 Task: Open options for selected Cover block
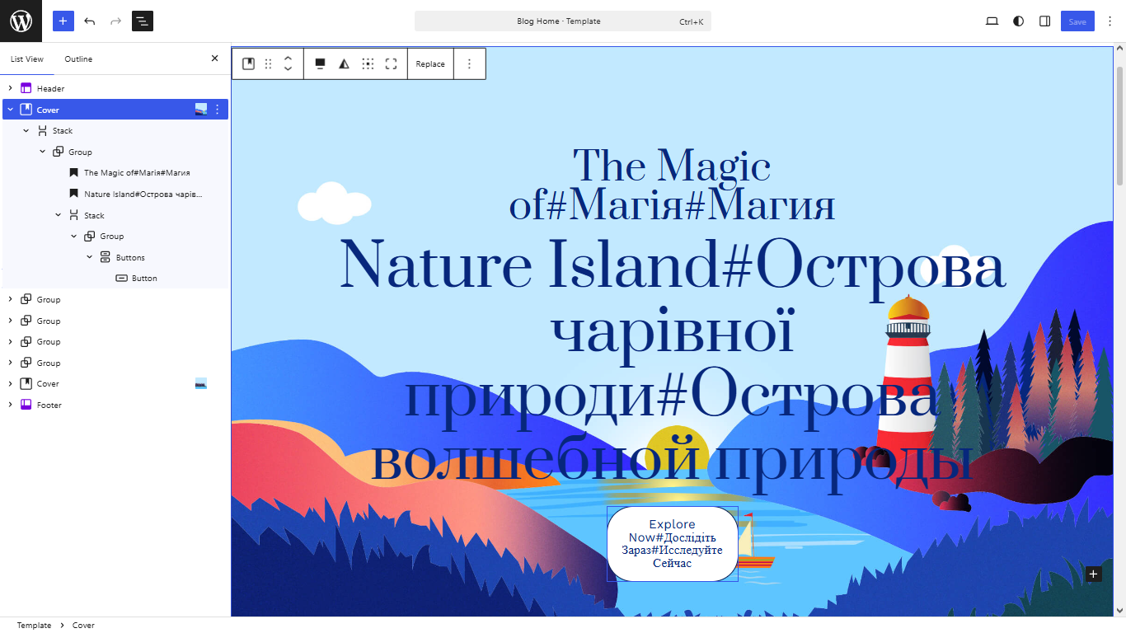(218, 110)
